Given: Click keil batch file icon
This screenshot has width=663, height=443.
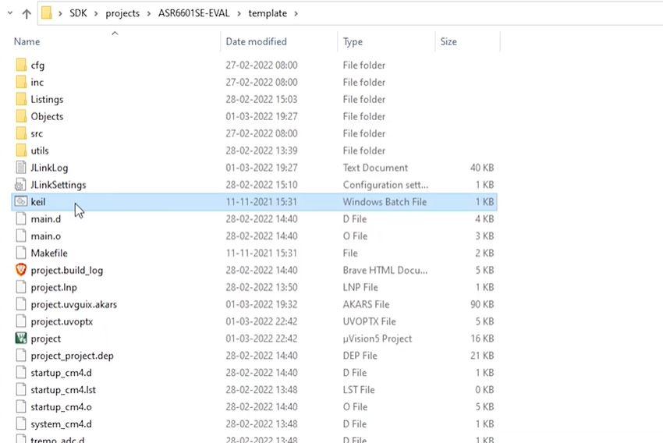Looking at the screenshot, I should click(x=21, y=202).
